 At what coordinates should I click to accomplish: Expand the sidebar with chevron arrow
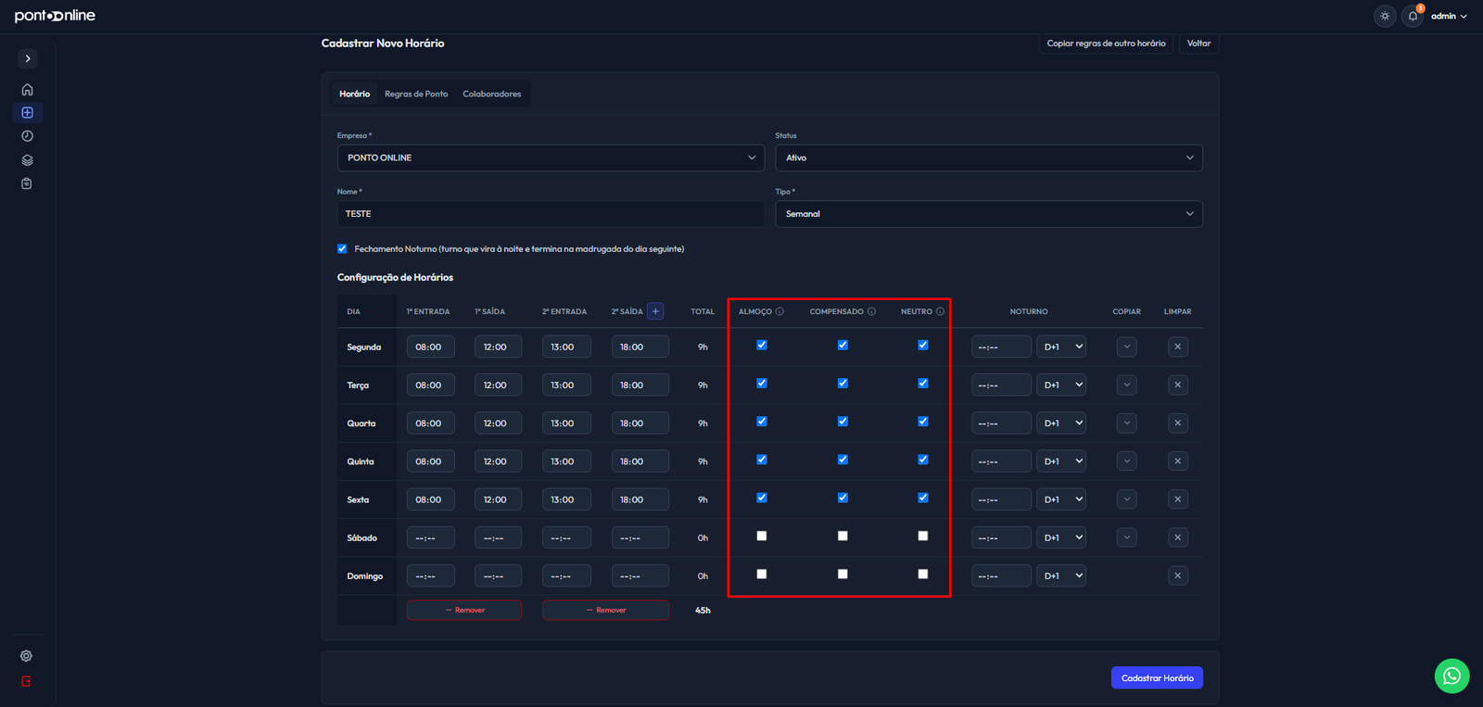click(28, 58)
